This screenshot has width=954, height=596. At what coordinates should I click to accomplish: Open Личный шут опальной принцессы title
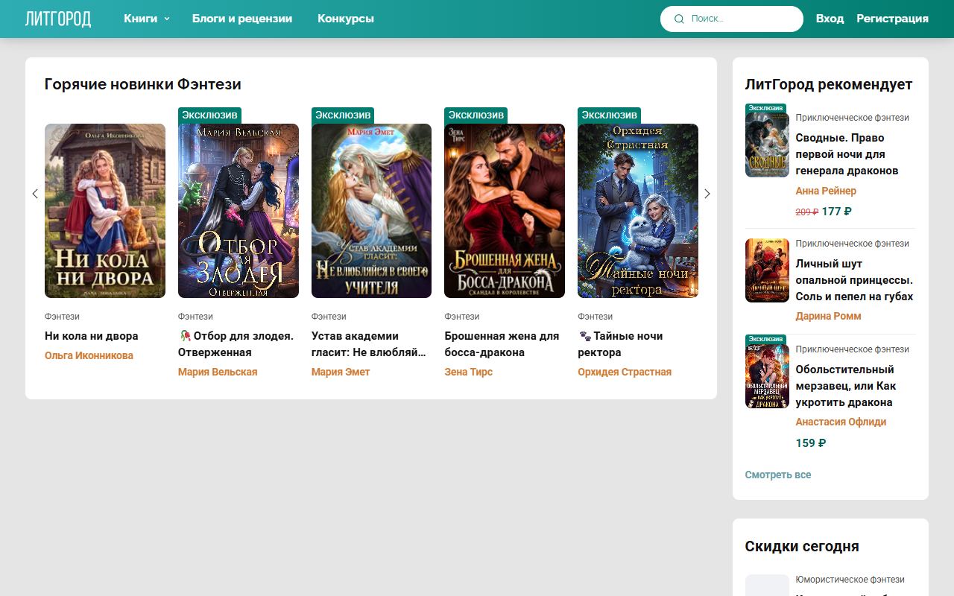tap(854, 280)
